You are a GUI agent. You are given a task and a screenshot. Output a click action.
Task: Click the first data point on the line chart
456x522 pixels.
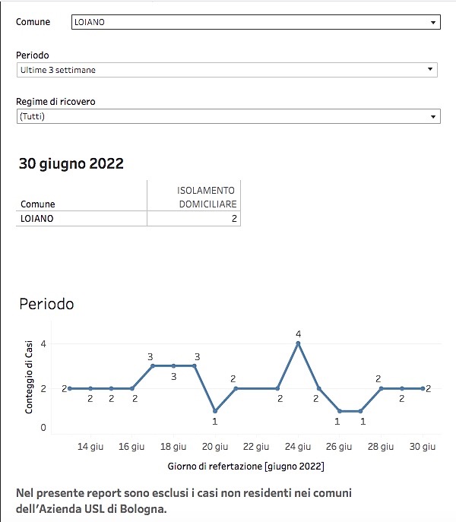(x=70, y=388)
